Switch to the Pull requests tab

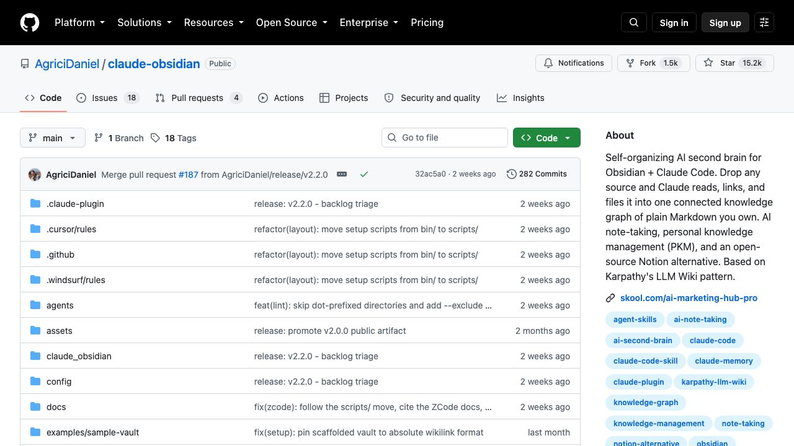click(x=198, y=98)
